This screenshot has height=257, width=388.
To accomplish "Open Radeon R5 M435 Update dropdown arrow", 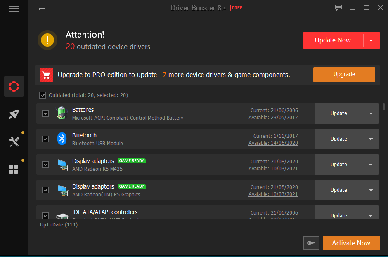I will (x=371, y=165).
